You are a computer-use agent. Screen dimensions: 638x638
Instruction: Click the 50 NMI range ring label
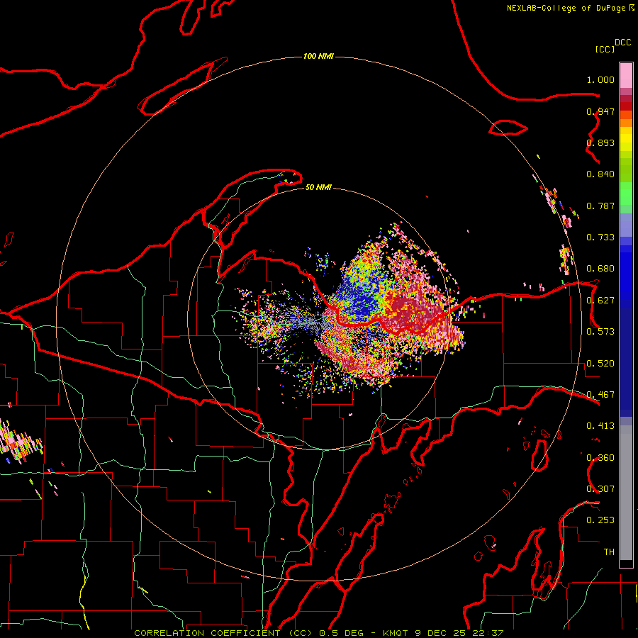[x=318, y=187]
